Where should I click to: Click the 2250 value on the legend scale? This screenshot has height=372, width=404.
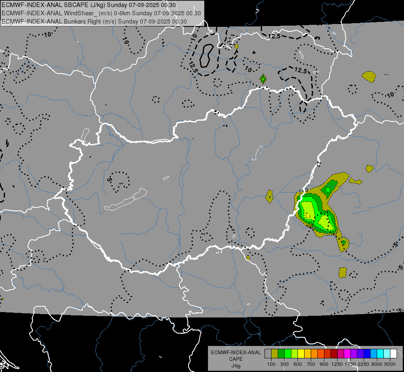[363, 364]
